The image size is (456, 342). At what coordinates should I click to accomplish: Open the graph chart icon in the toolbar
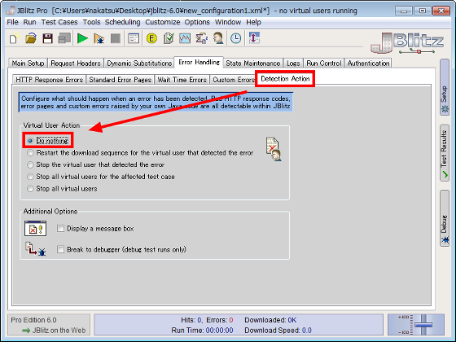point(185,38)
